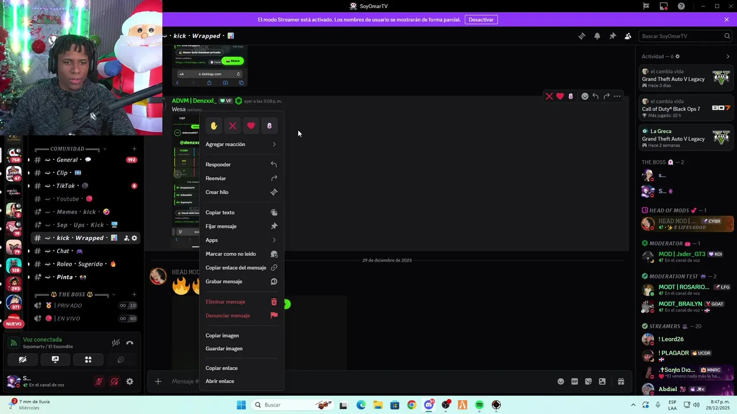Select Marcar como no leído
The width and height of the screenshot is (737, 414).
pos(242,254)
